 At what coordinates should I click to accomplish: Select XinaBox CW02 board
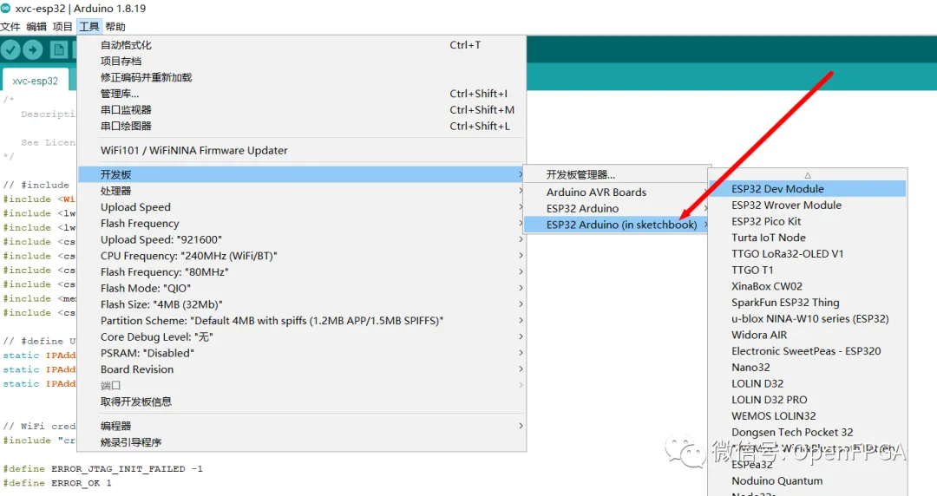808,285
